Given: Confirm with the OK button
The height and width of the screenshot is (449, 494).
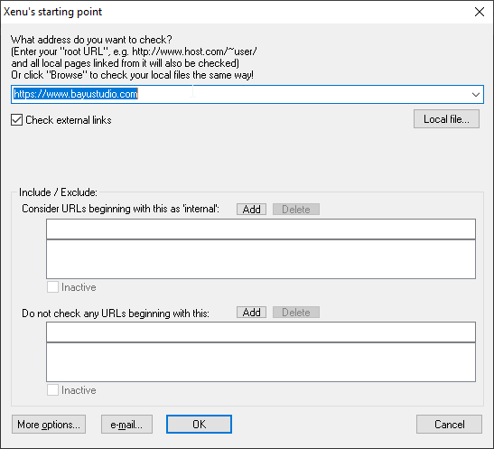Looking at the screenshot, I should 199,425.
